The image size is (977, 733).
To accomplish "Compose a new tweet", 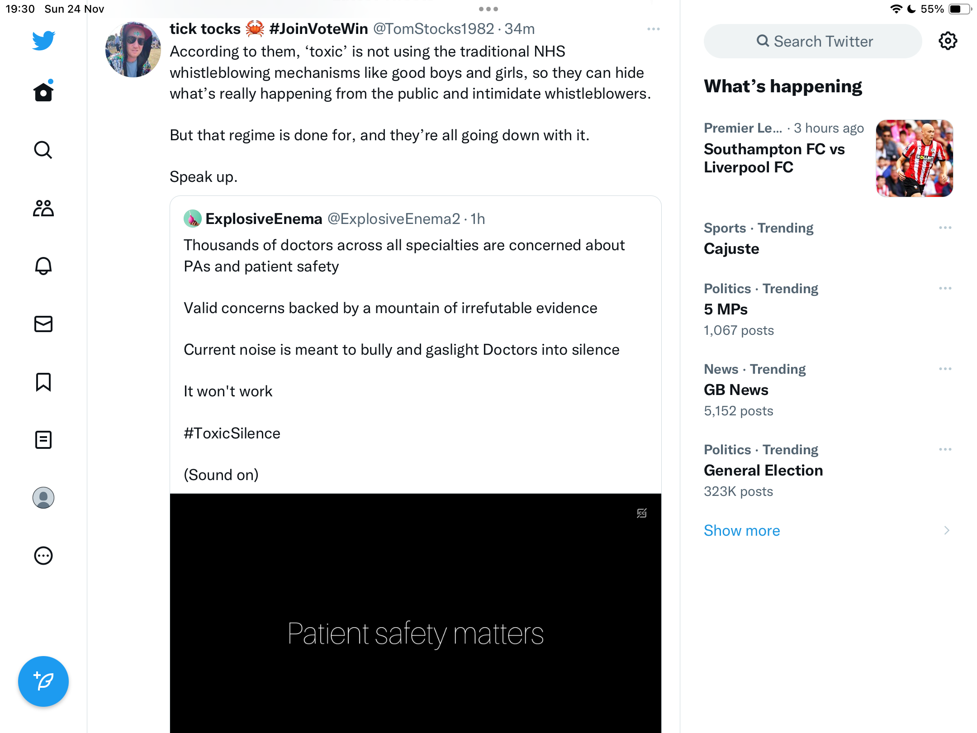I will tap(43, 681).
